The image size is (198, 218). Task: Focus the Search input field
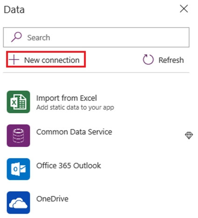click(96, 37)
